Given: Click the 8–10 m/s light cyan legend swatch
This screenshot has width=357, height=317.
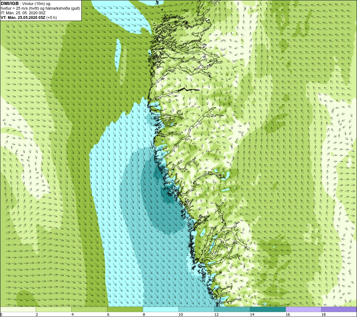Looking at the screenshot, I should coord(161,309).
